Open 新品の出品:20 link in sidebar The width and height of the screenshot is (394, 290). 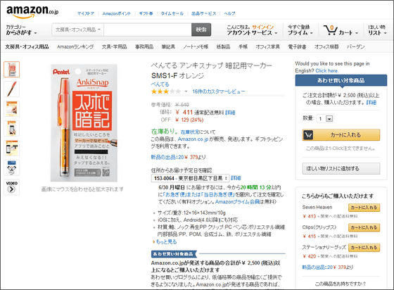pyautogui.click(x=318, y=267)
